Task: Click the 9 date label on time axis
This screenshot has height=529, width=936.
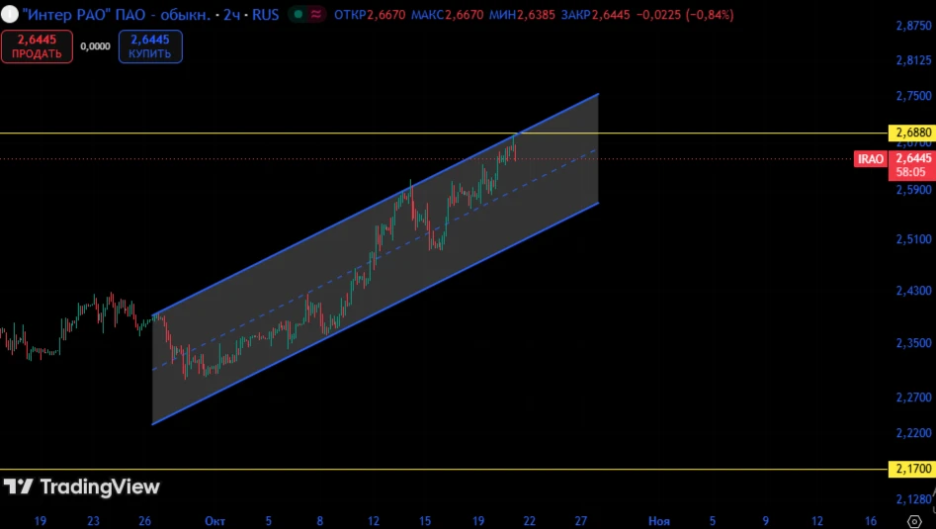Action: 765,521
